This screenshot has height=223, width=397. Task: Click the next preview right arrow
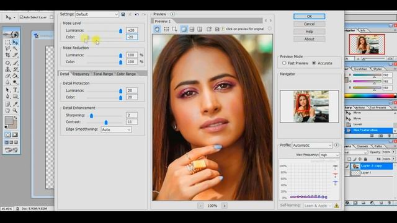pyautogui.click(x=270, y=20)
